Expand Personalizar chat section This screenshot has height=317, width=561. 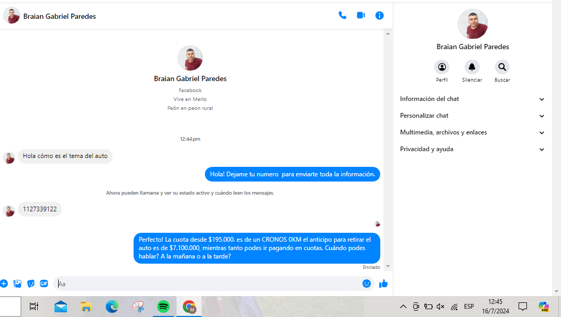click(472, 116)
